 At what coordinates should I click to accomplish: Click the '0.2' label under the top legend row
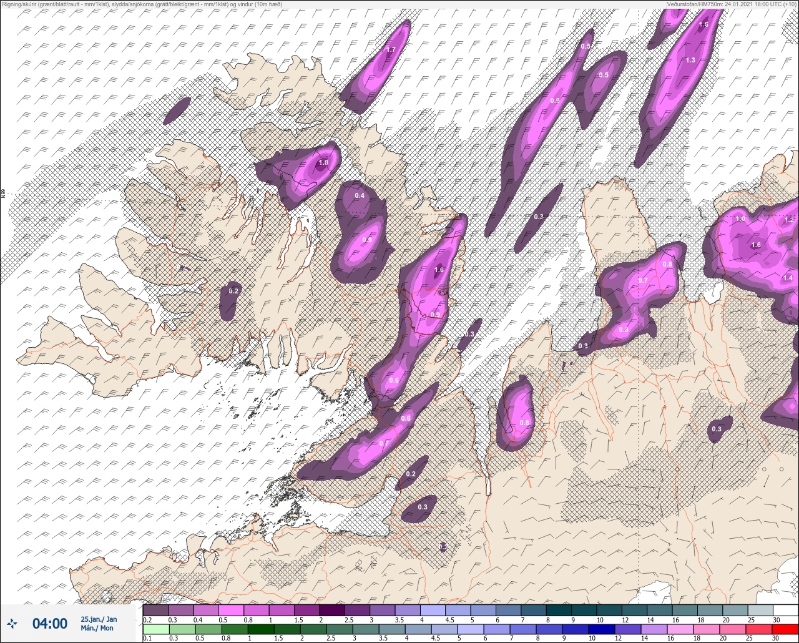[x=147, y=619]
